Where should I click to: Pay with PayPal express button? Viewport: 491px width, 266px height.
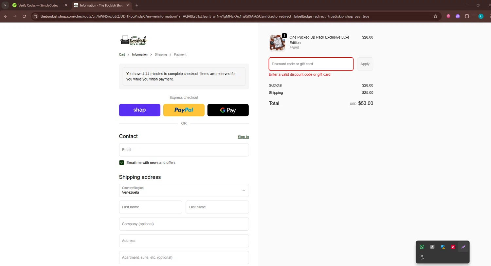pyautogui.click(x=184, y=110)
